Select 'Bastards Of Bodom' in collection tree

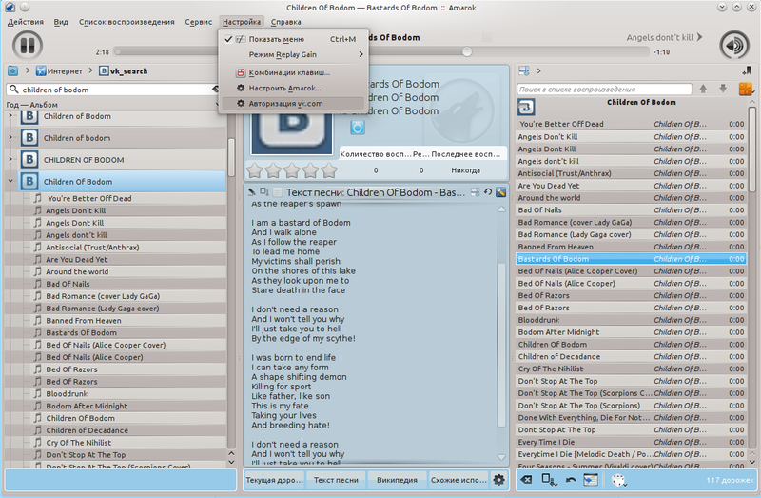click(x=81, y=333)
